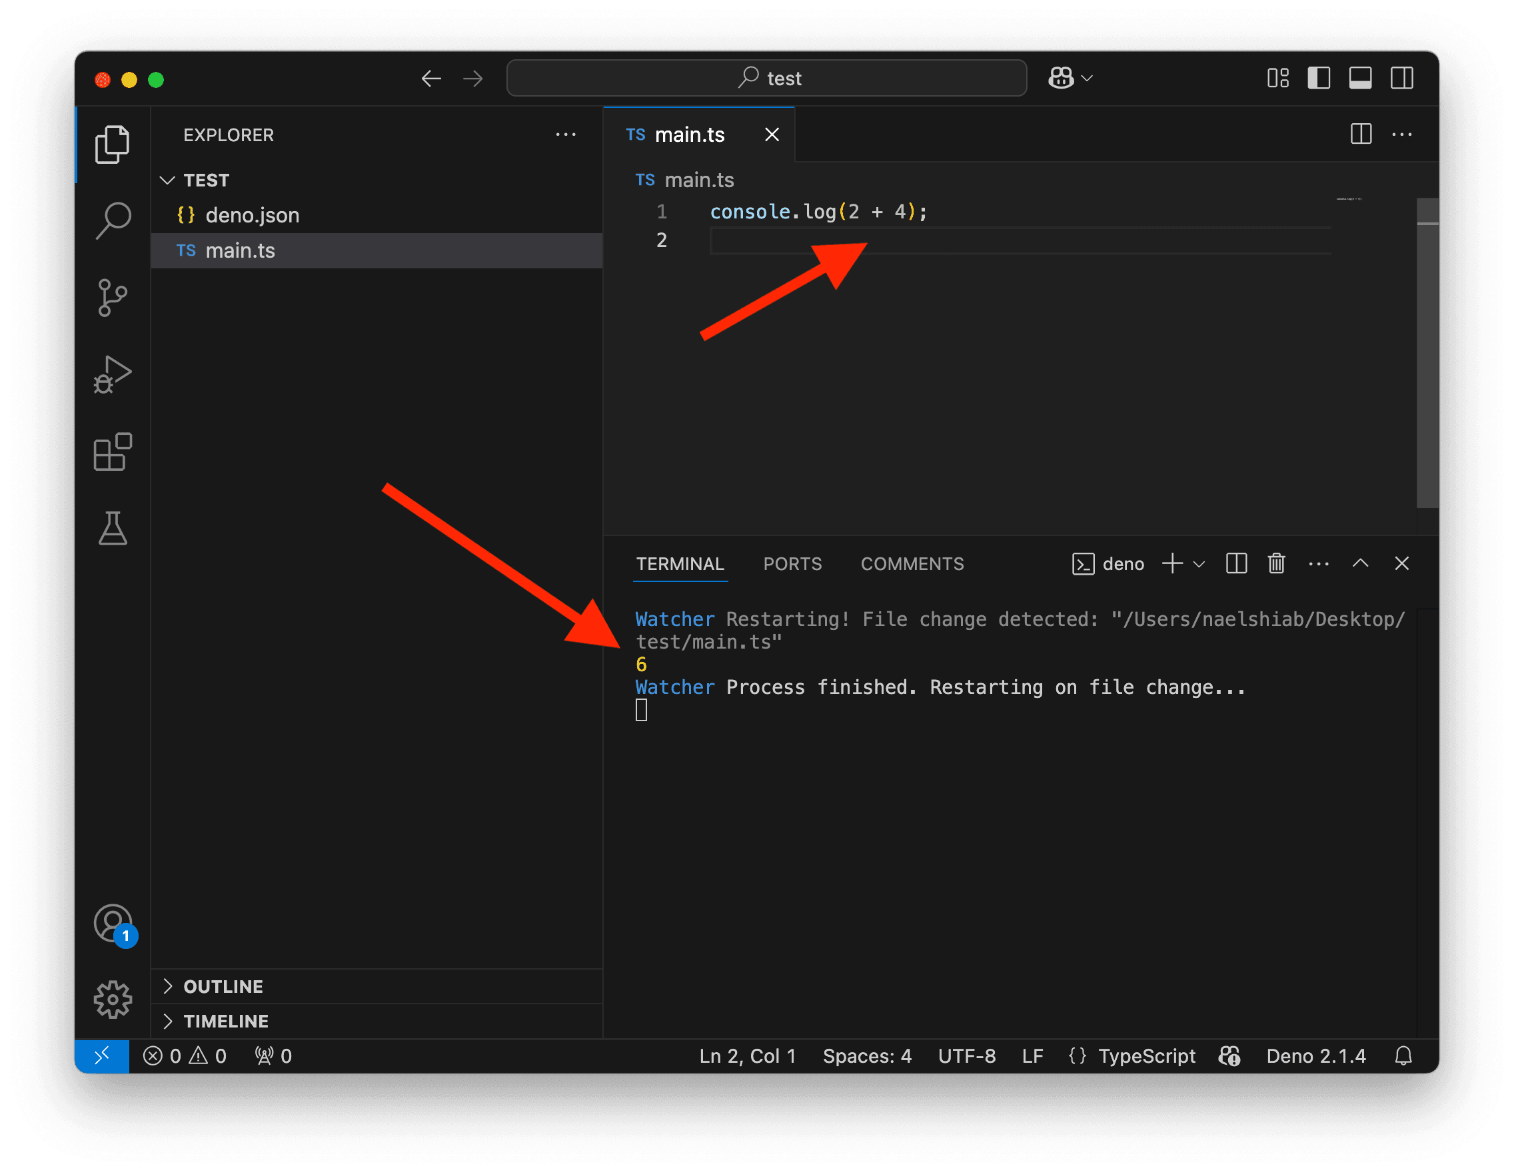Change end of line via LF
Screen dimensions: 1514x1172
pos(1032,1055)
